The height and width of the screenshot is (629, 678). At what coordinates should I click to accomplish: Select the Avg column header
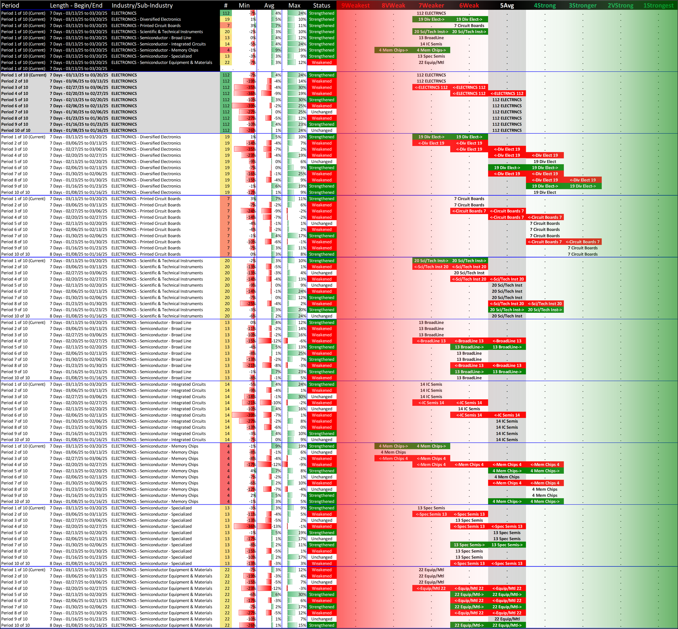[x=269, y=5]
